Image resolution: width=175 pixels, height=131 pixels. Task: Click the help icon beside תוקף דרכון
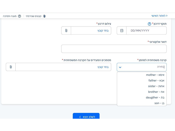(149, 24)
